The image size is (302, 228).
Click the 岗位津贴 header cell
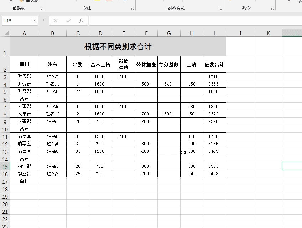click(x=124, y=64)
